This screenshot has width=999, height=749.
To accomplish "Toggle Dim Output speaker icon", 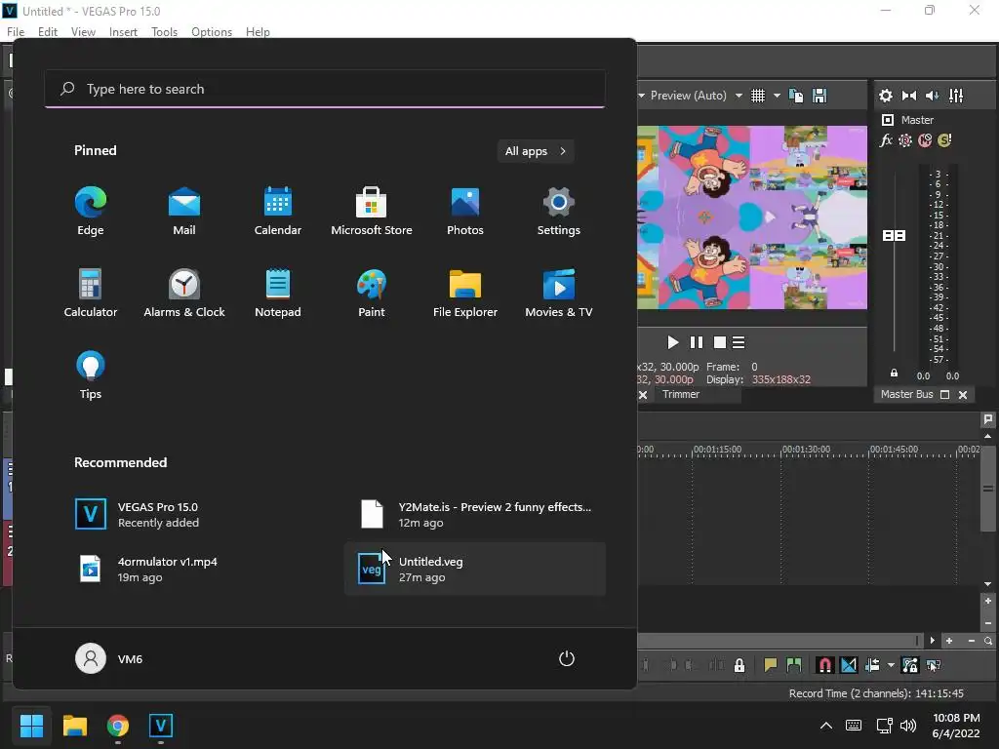I will [x=932, y=96].
